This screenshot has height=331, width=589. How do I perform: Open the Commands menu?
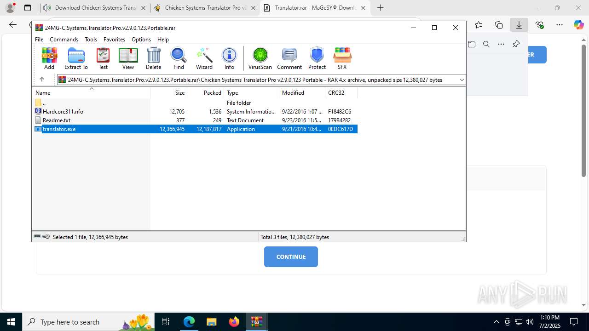[64, 40]
